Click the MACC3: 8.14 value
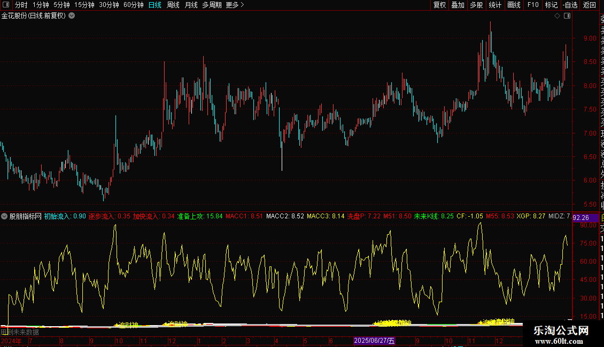Viewport: 604px width, 347px height. pos(326,216)
